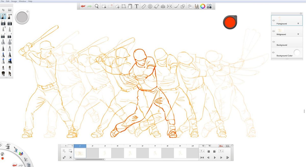Select the blue-tipped chisel marker brush
The image size is (306, 167).
[10, 61]
